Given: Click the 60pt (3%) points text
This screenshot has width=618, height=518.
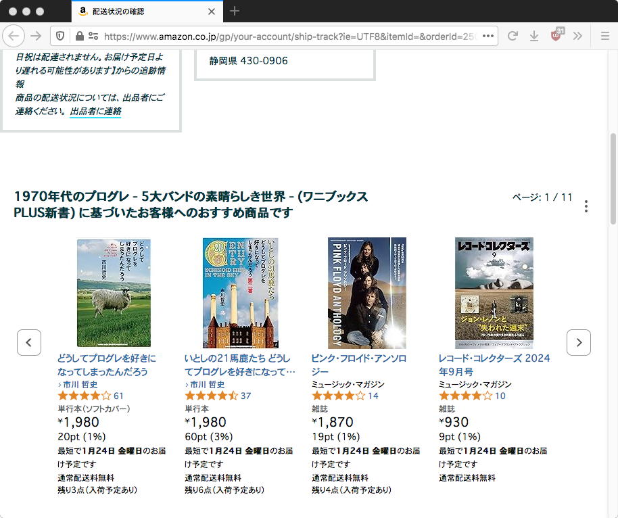Looking at the screenshot, I should tap(209, 437).
